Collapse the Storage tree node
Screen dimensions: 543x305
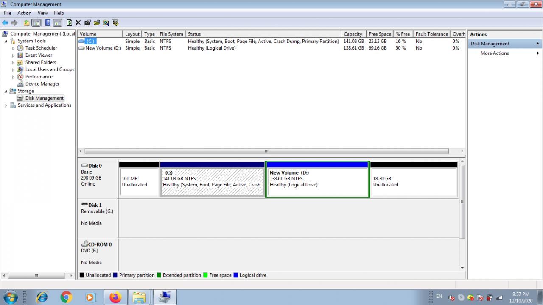pyautogui.click(x=6, y=91)
